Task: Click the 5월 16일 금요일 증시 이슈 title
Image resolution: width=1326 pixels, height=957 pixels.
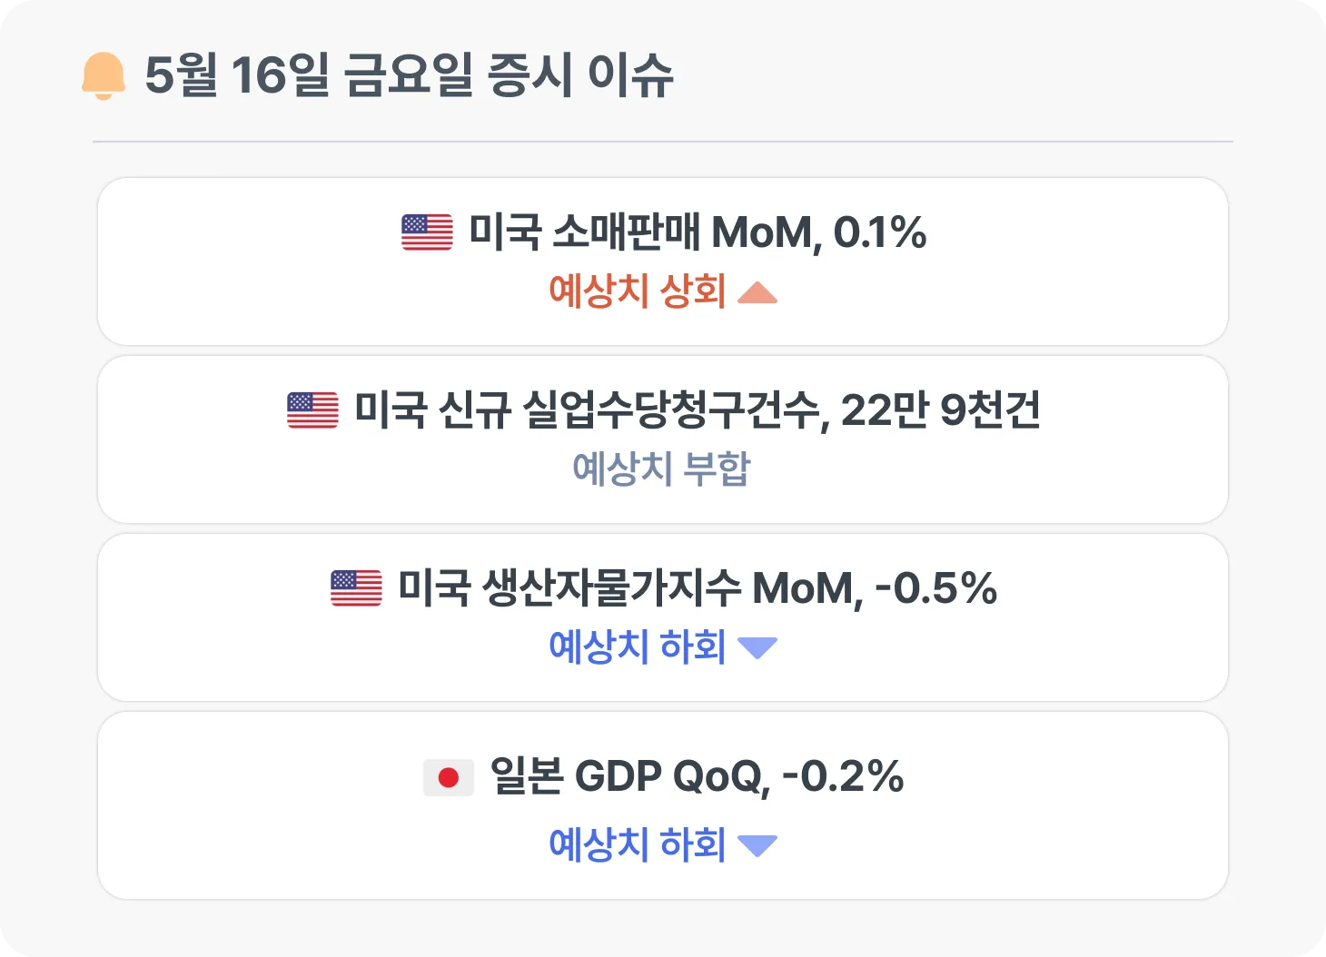Action: 409,75
